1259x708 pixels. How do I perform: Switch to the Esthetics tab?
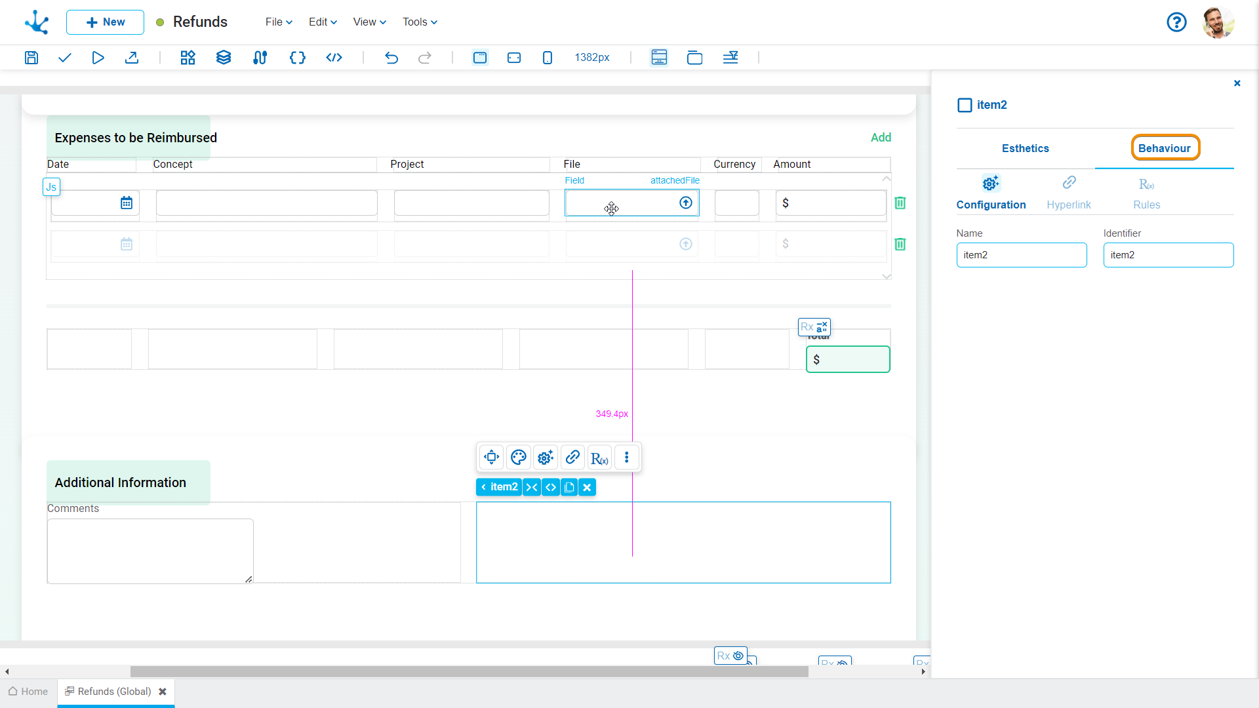(1025, 148)
